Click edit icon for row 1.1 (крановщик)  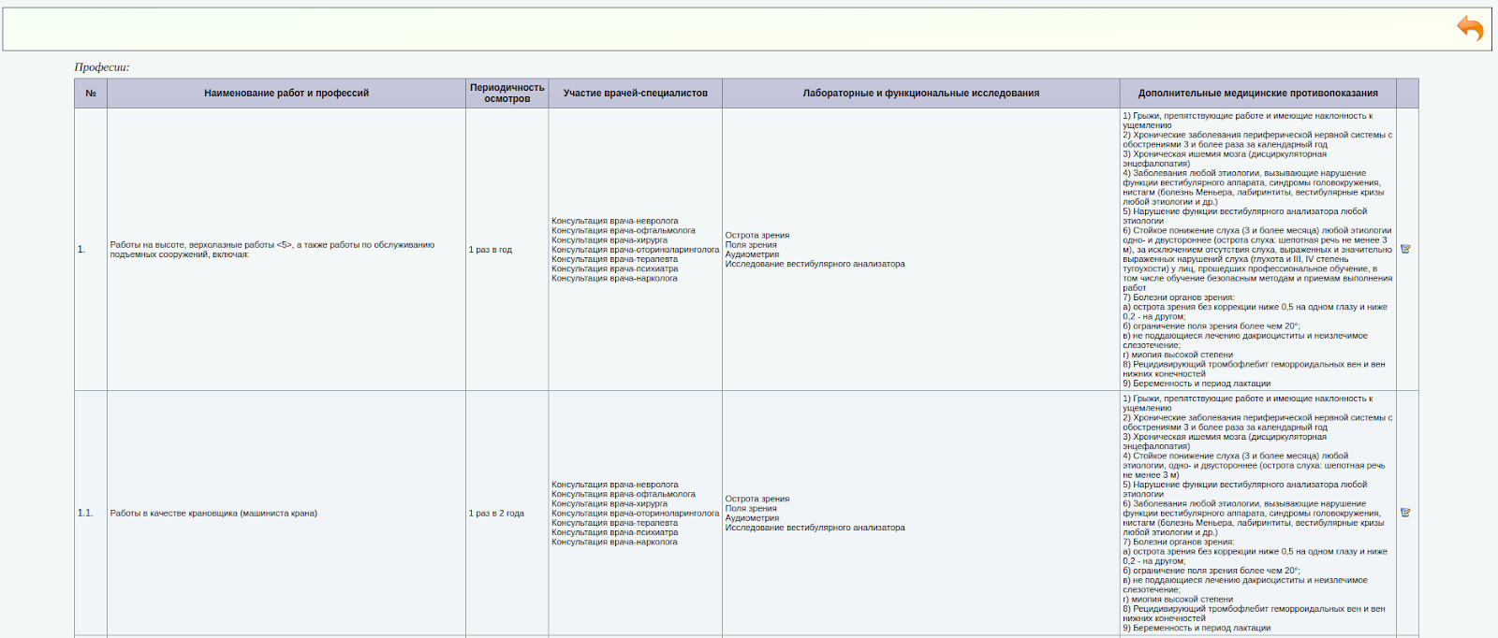[1405, 513]
